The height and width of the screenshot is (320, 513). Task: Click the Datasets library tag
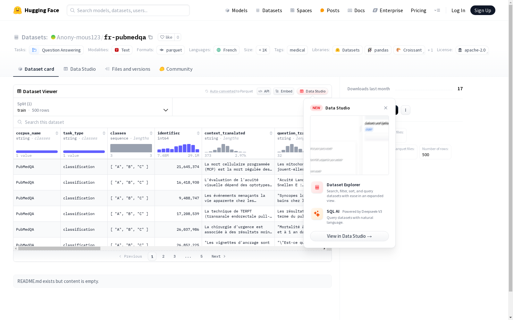[x=348, y=50]
